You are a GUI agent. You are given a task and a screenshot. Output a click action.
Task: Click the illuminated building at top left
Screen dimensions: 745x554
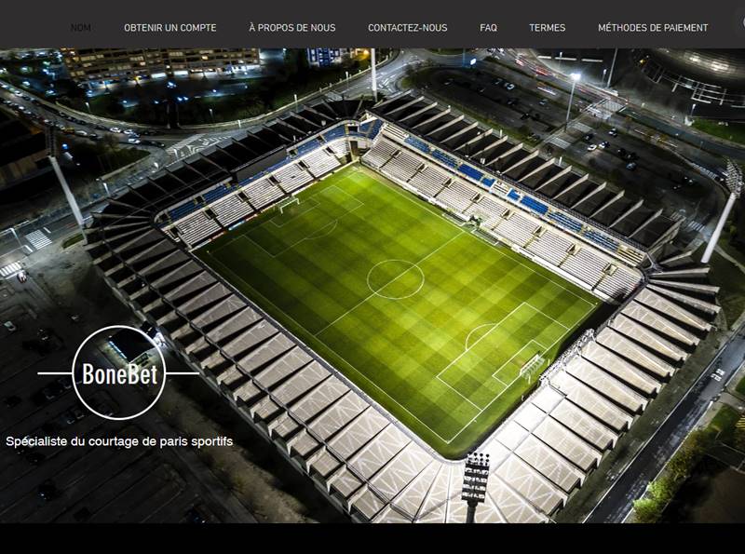(161, 62)
